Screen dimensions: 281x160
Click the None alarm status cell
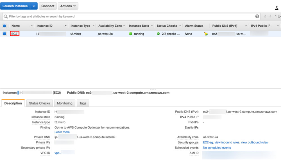click(x=188, y=34)
